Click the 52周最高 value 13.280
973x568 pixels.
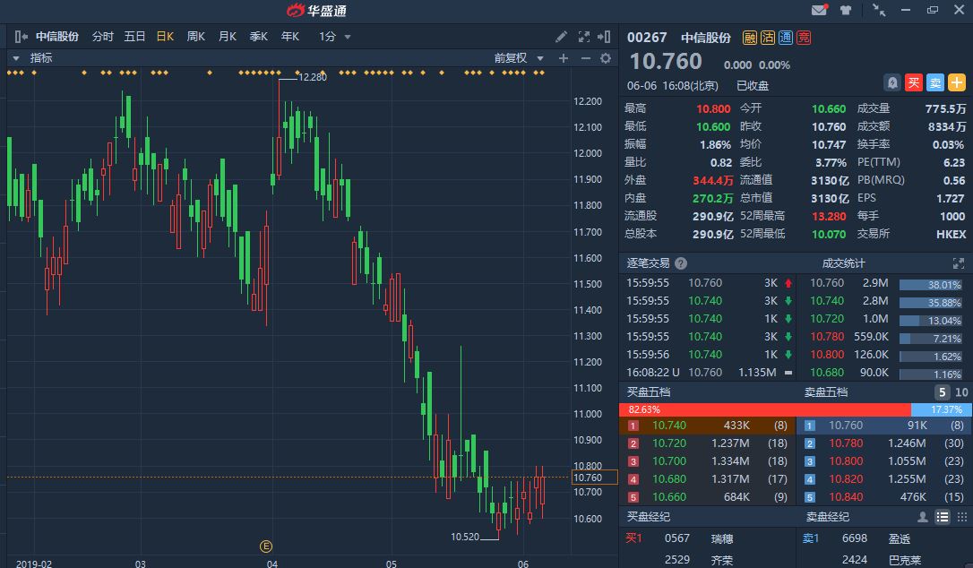pos(829,216)
